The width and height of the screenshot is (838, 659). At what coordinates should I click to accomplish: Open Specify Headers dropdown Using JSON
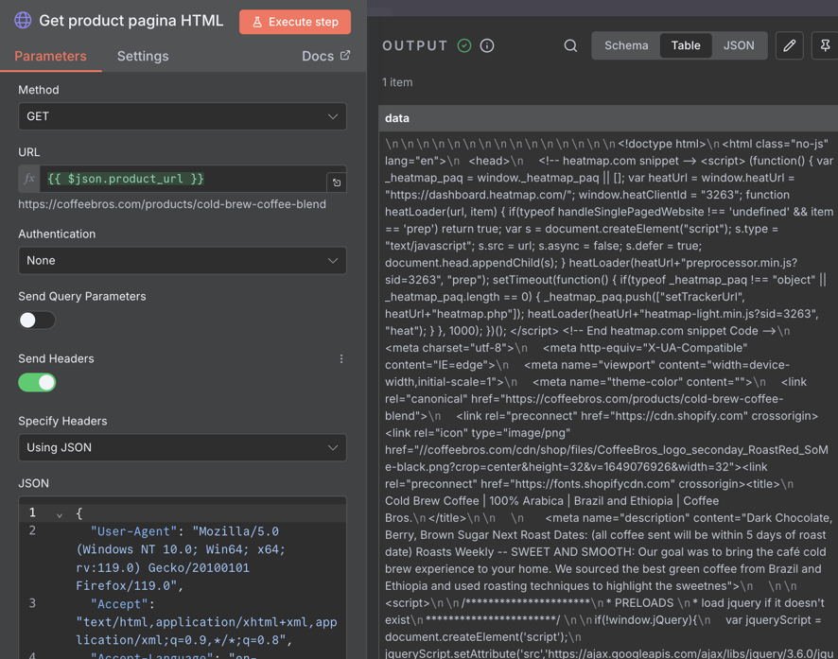click(183, 447)
